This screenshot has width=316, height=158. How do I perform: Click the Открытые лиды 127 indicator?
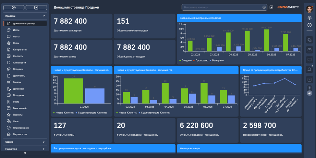point(81,130)
